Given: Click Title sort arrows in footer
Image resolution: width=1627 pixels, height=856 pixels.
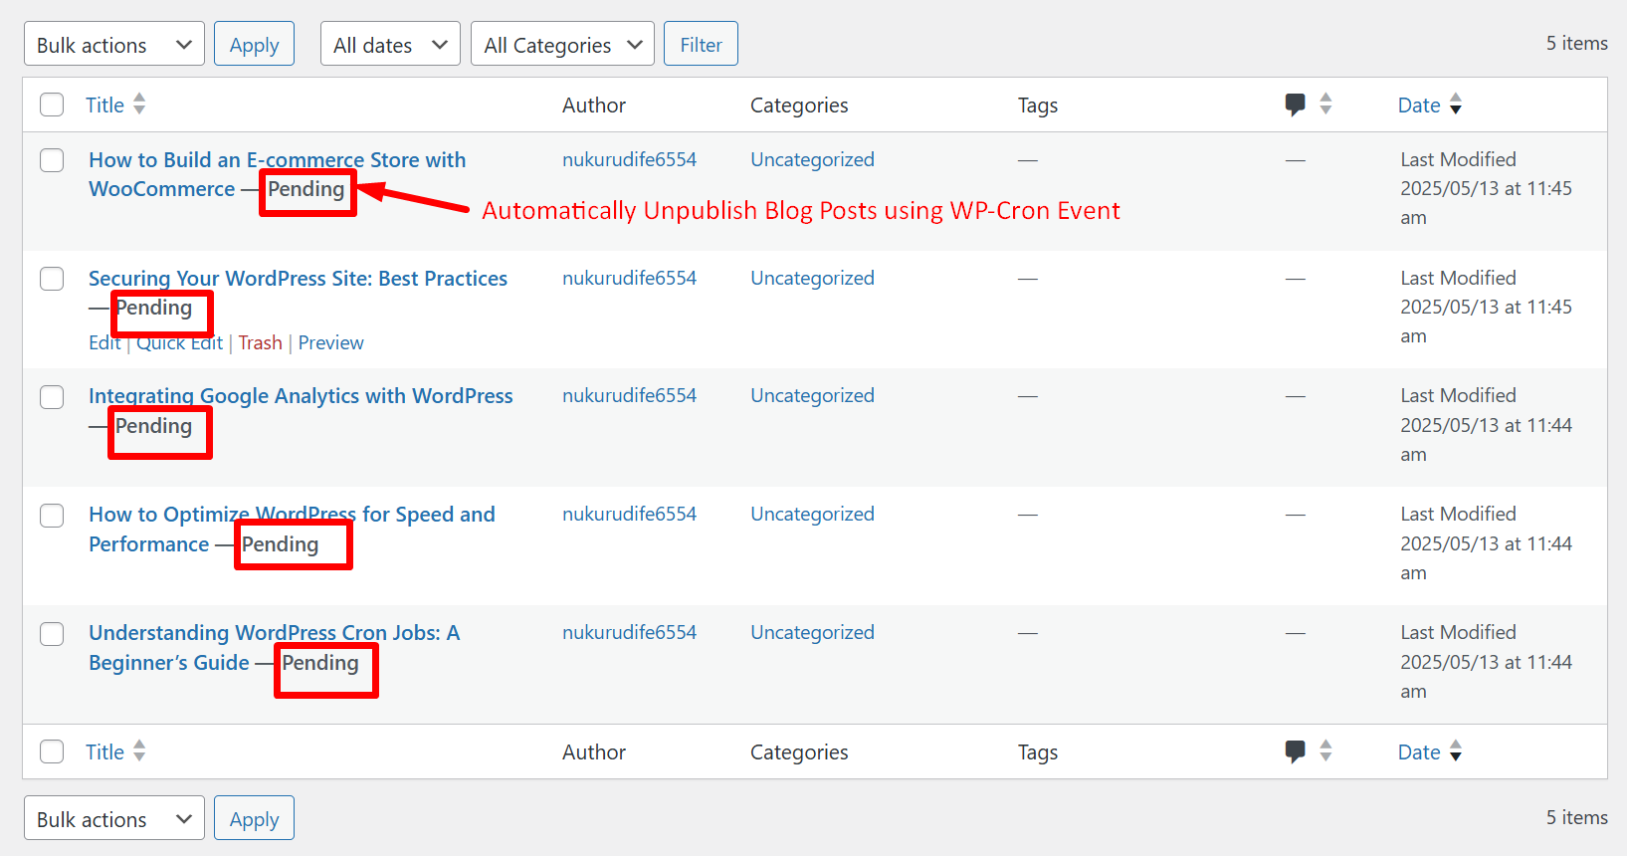Looking at the screenshot, I should click(x=139, y=750).
